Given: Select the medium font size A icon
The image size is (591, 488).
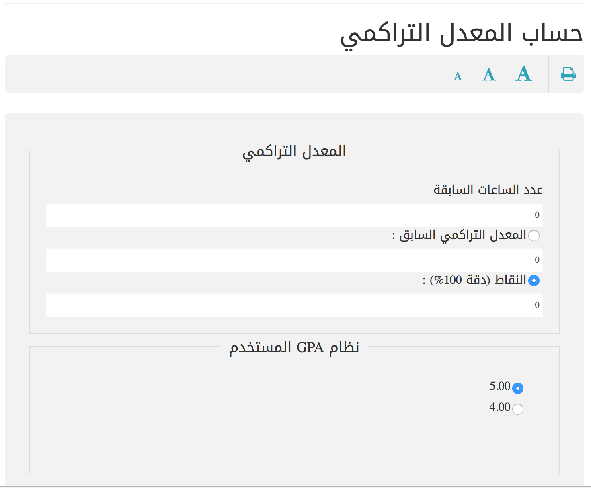Looking at the screenshot, I should click(x=488, y=75).
